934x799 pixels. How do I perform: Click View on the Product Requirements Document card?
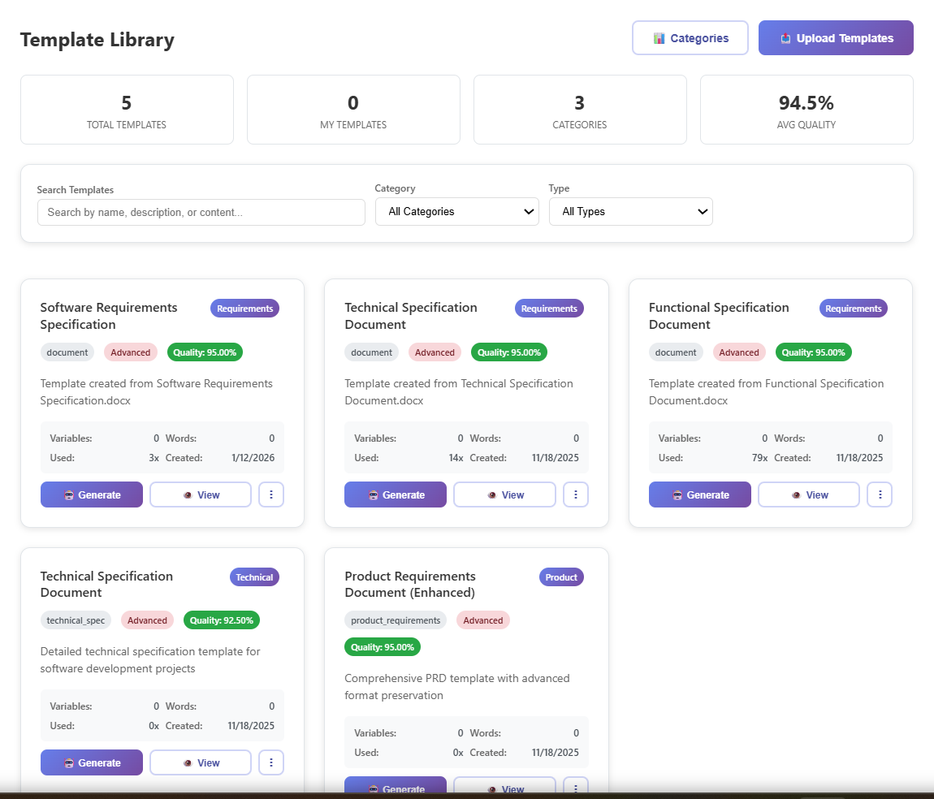click(504, 788)
